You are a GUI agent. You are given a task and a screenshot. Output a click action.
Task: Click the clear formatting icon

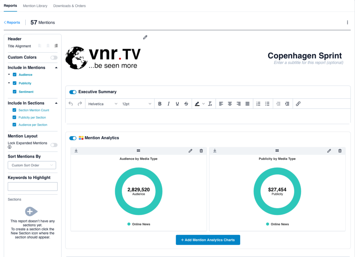click(210, 104)
